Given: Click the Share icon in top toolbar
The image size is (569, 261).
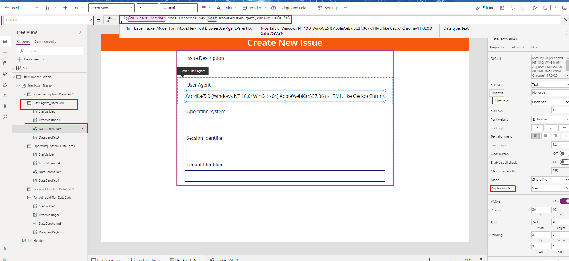Looking at the screenshot, I should 502,8.
